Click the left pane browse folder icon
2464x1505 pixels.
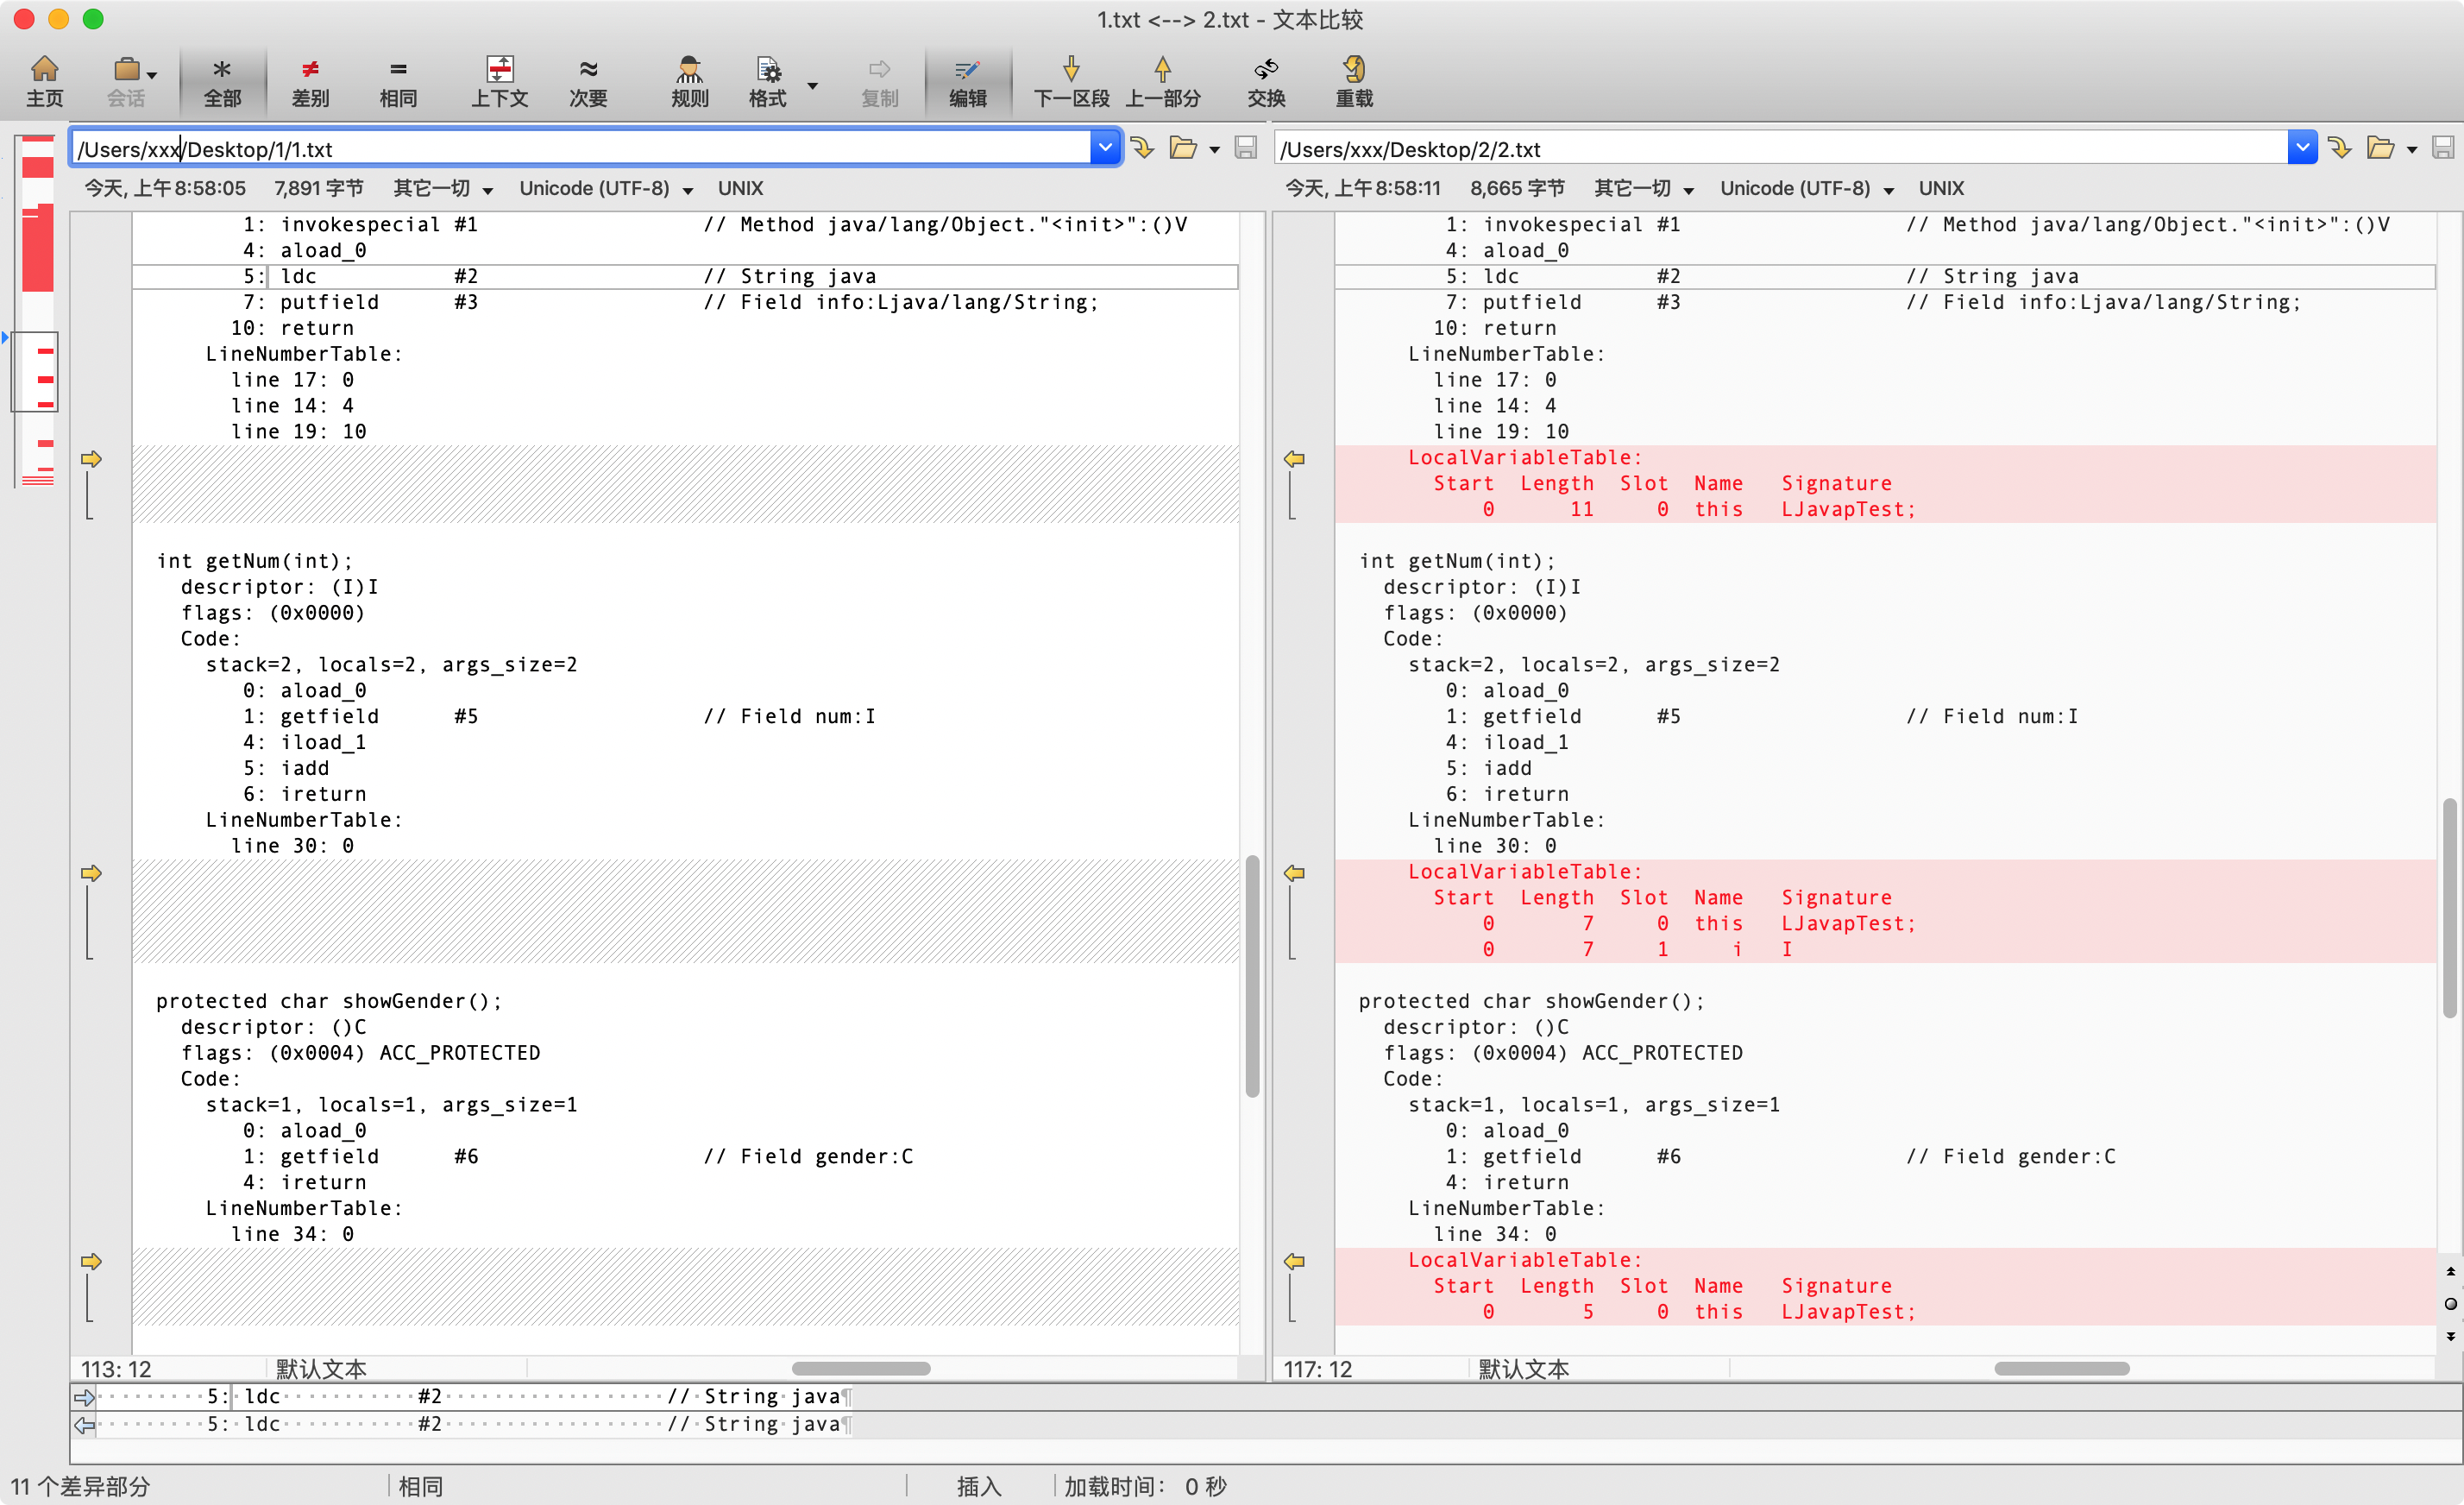click(1183, 149)
